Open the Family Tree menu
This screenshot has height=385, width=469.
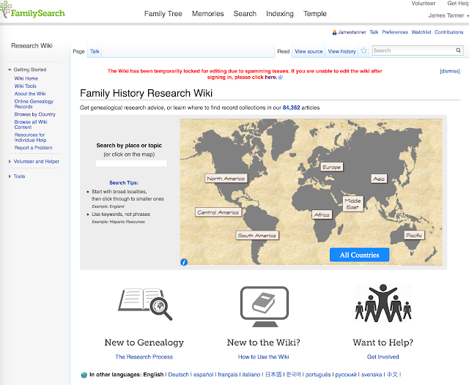[163, 14]
